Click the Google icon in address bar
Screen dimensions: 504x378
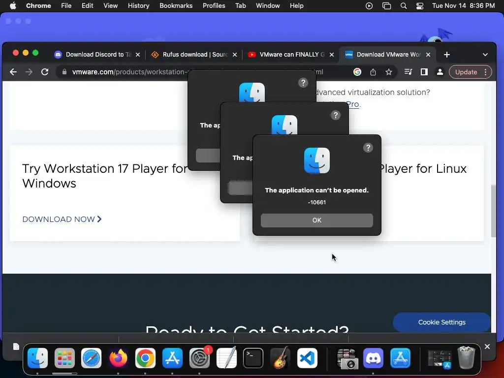tap(357, 72)
